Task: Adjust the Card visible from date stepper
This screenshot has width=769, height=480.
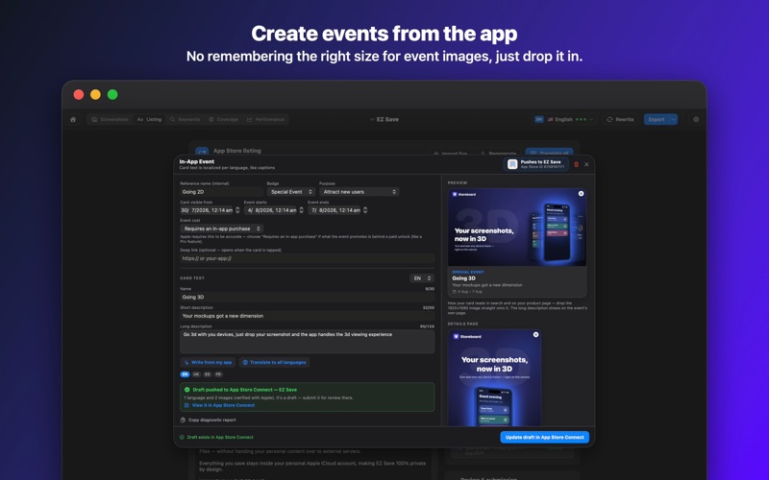Action: pos(237,210)
